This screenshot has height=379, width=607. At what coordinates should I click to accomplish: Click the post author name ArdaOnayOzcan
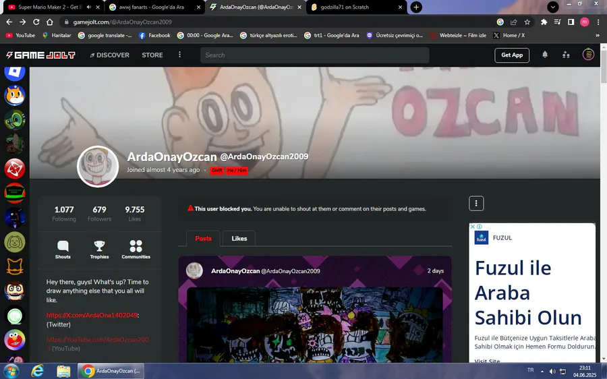point(235,270)
